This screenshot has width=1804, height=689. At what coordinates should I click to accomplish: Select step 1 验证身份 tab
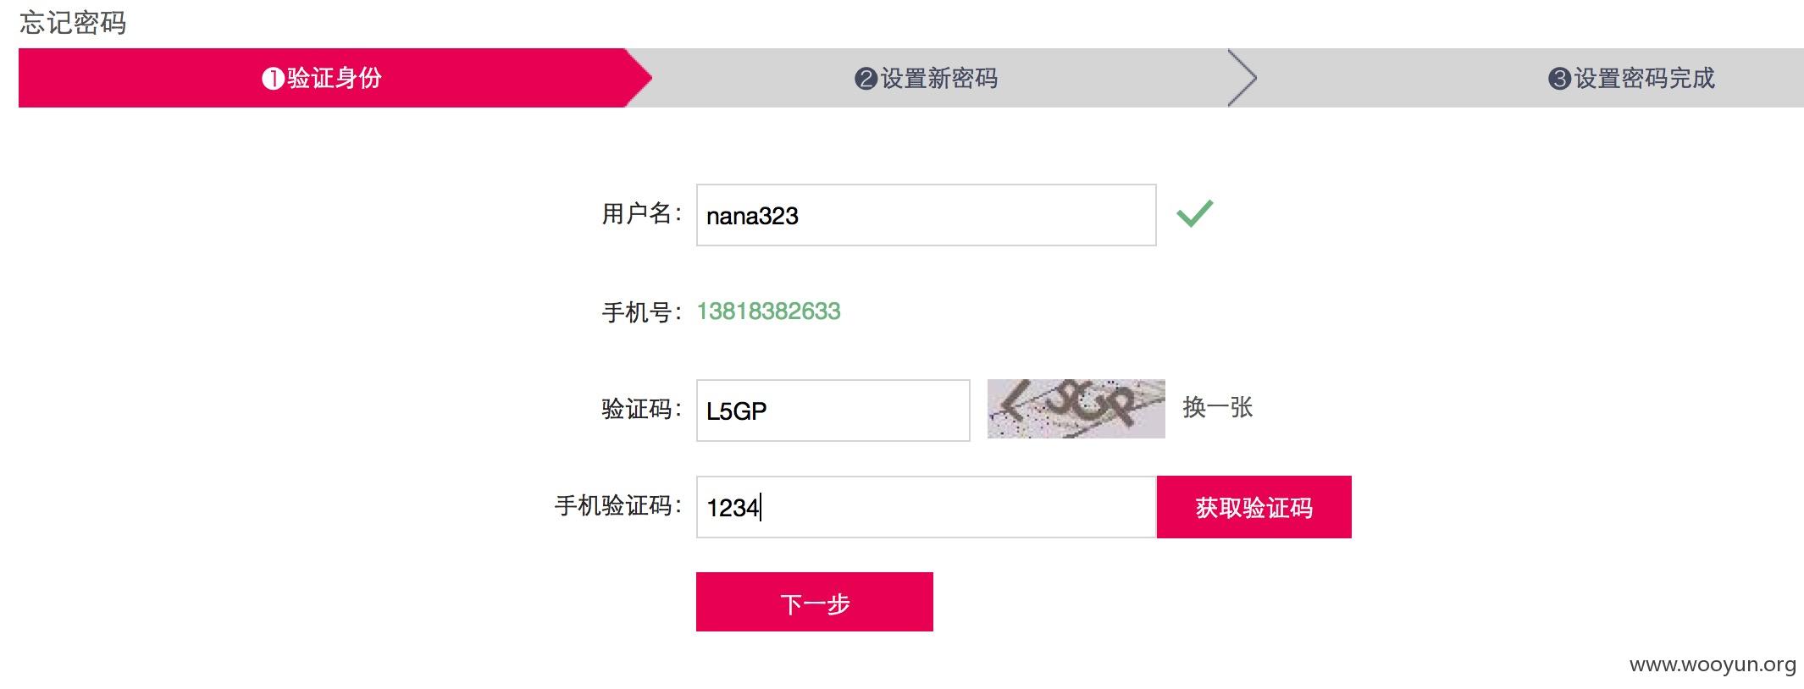(322, 78)
